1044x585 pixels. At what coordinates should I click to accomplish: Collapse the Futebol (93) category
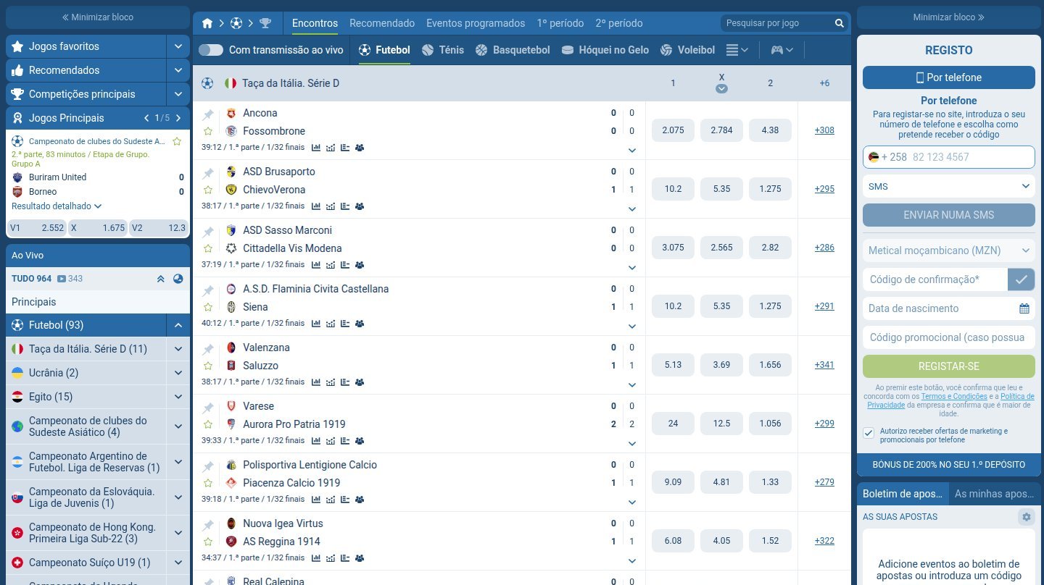[178, 325]
